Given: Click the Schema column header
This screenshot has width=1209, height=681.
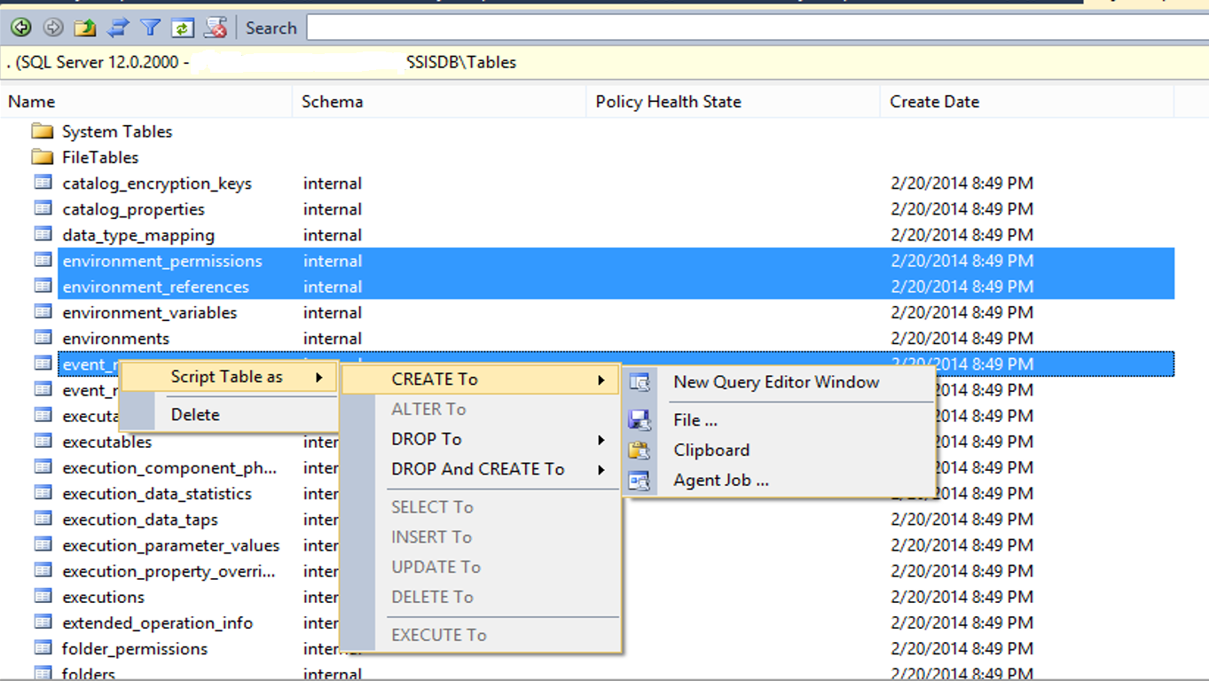Looking at the screenshot, I should click(x=332, y=102).
